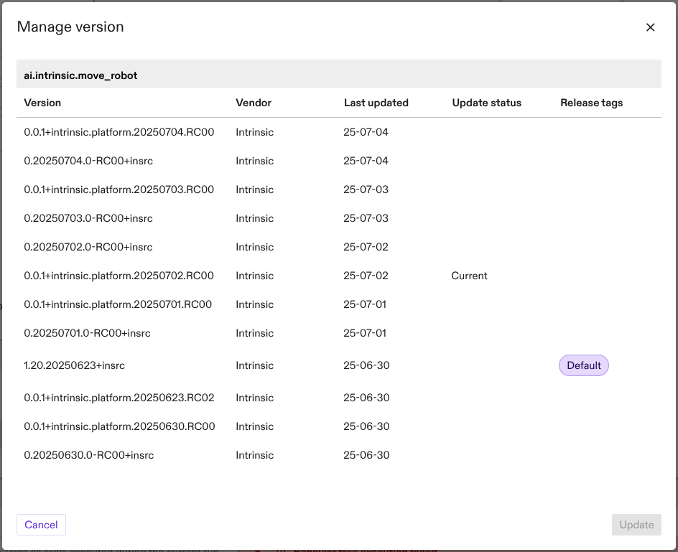Select version 0.20250701.0-RC00+insrc
678x552 pixels.
coord(88,333)
